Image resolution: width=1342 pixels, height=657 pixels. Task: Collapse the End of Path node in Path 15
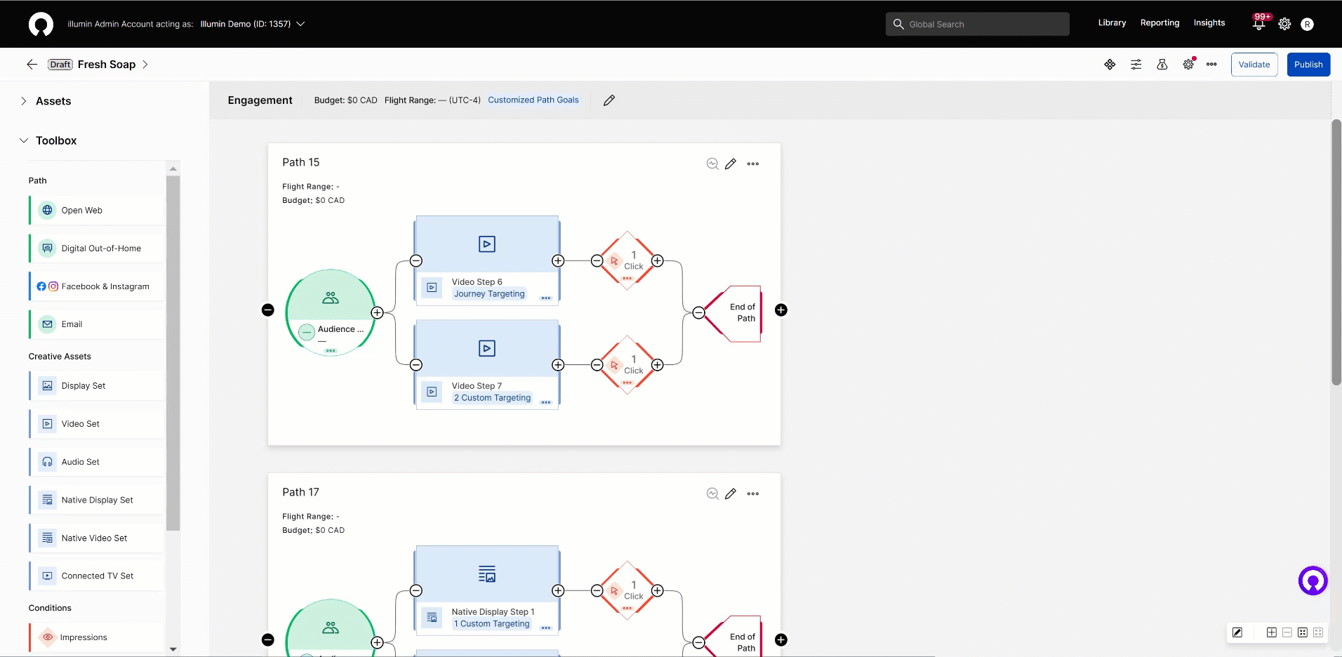(698, 313)
